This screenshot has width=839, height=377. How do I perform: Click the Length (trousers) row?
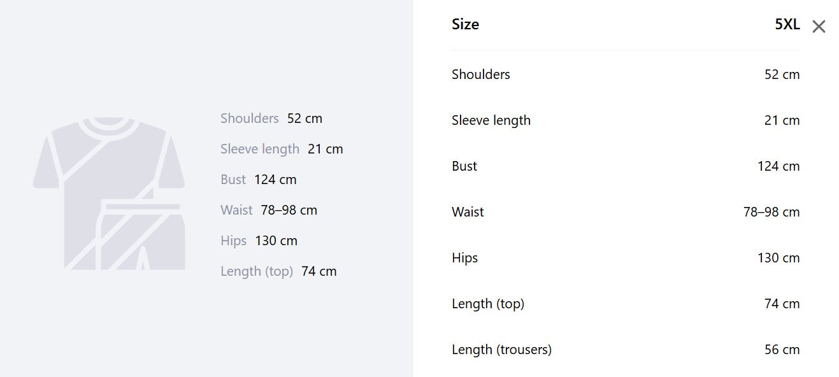(626, 350)
